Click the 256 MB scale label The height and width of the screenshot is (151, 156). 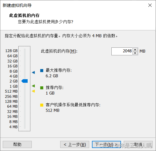11,96
